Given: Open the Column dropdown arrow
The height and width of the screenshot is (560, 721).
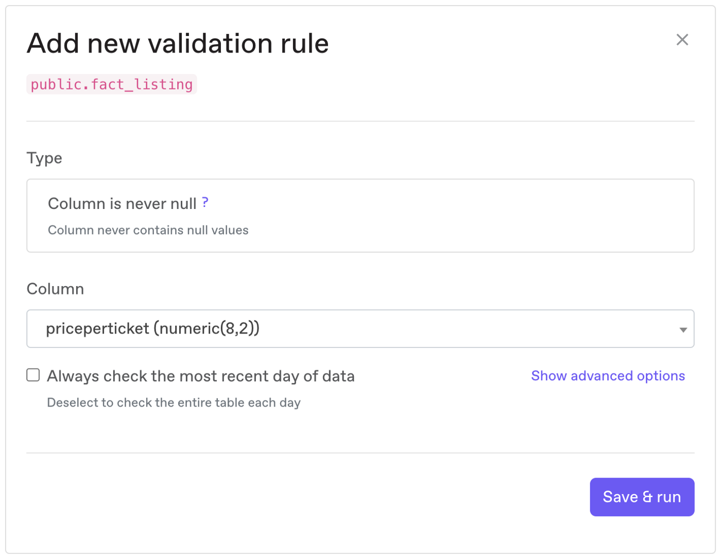Looking at the screenshot, I should coord(683,329).
